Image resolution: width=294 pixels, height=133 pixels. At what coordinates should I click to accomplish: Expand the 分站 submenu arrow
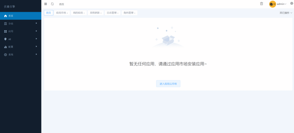pyautogui.click(x=36, y=23)
